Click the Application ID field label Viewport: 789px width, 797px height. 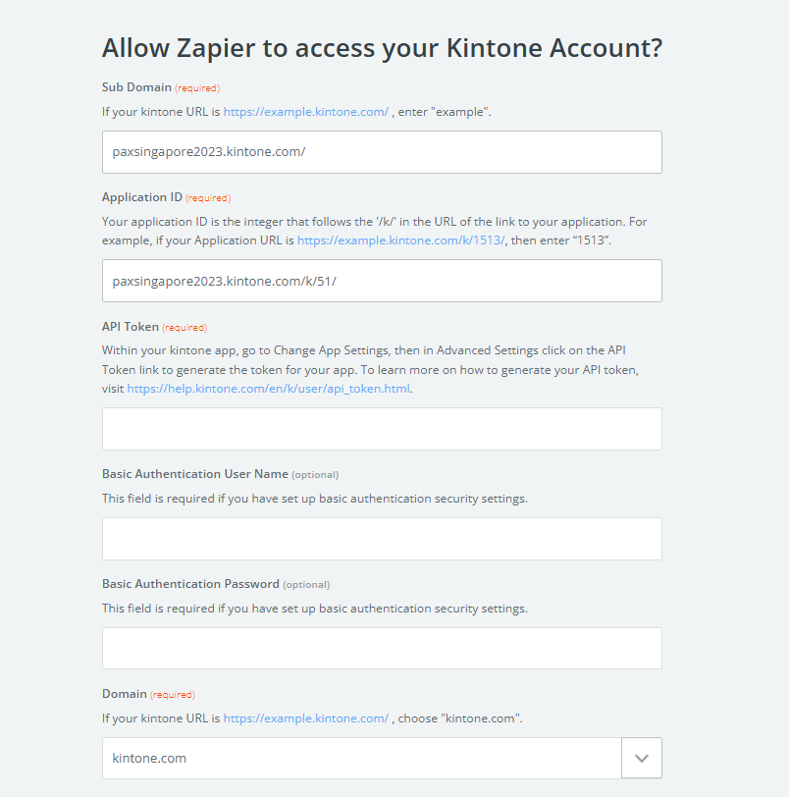tap(141, 197)
